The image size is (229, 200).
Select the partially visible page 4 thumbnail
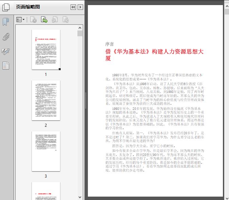coord(46,191)
